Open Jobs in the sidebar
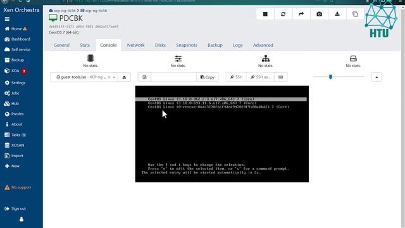Image resolution: width=405 pixels, height=228 pixels. 12,93
